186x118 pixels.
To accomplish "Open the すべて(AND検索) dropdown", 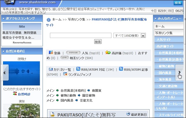I will coord(129,36).
